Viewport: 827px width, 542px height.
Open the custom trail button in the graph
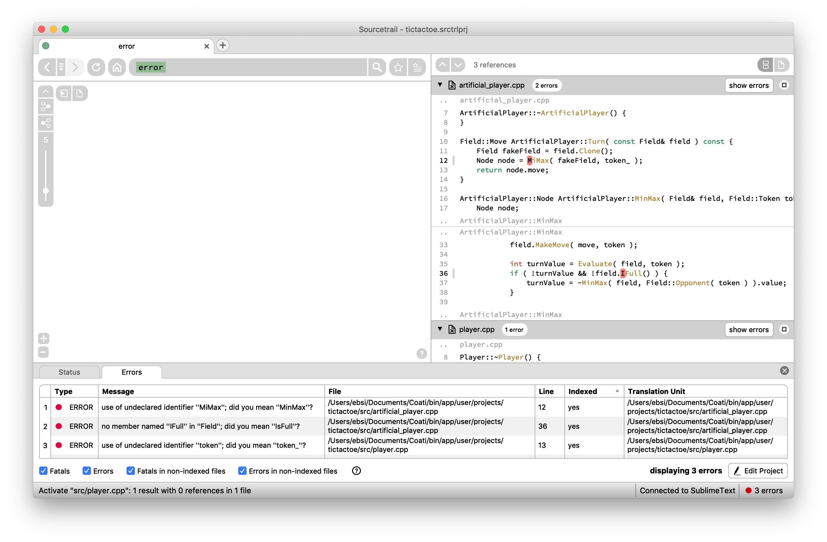[x=64, y=93]
